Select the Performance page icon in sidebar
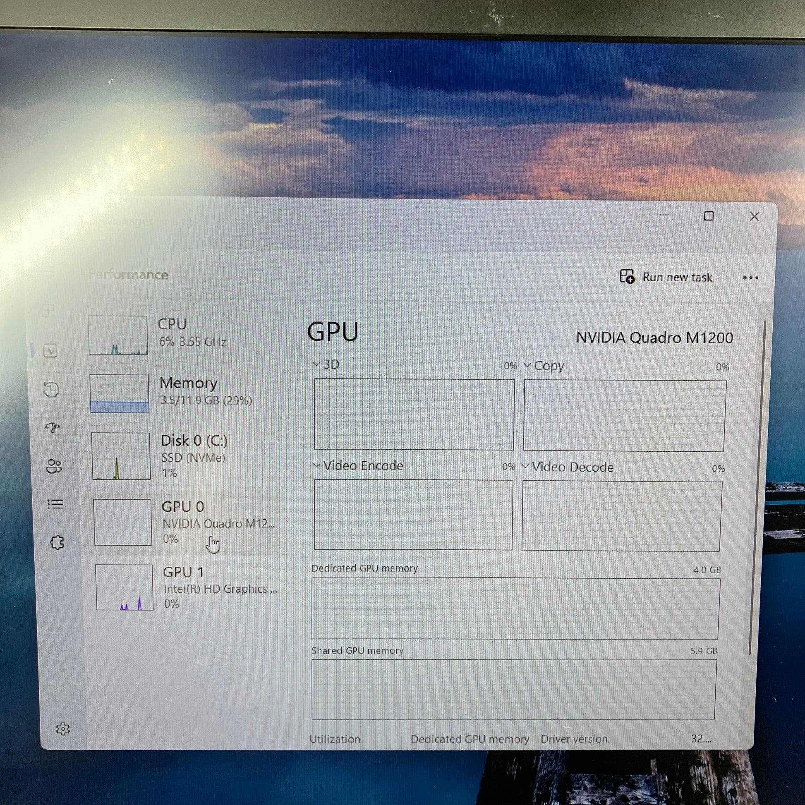The height and width of the screenshot is (805, 805). pyautogui.click(x=50, y=351)
